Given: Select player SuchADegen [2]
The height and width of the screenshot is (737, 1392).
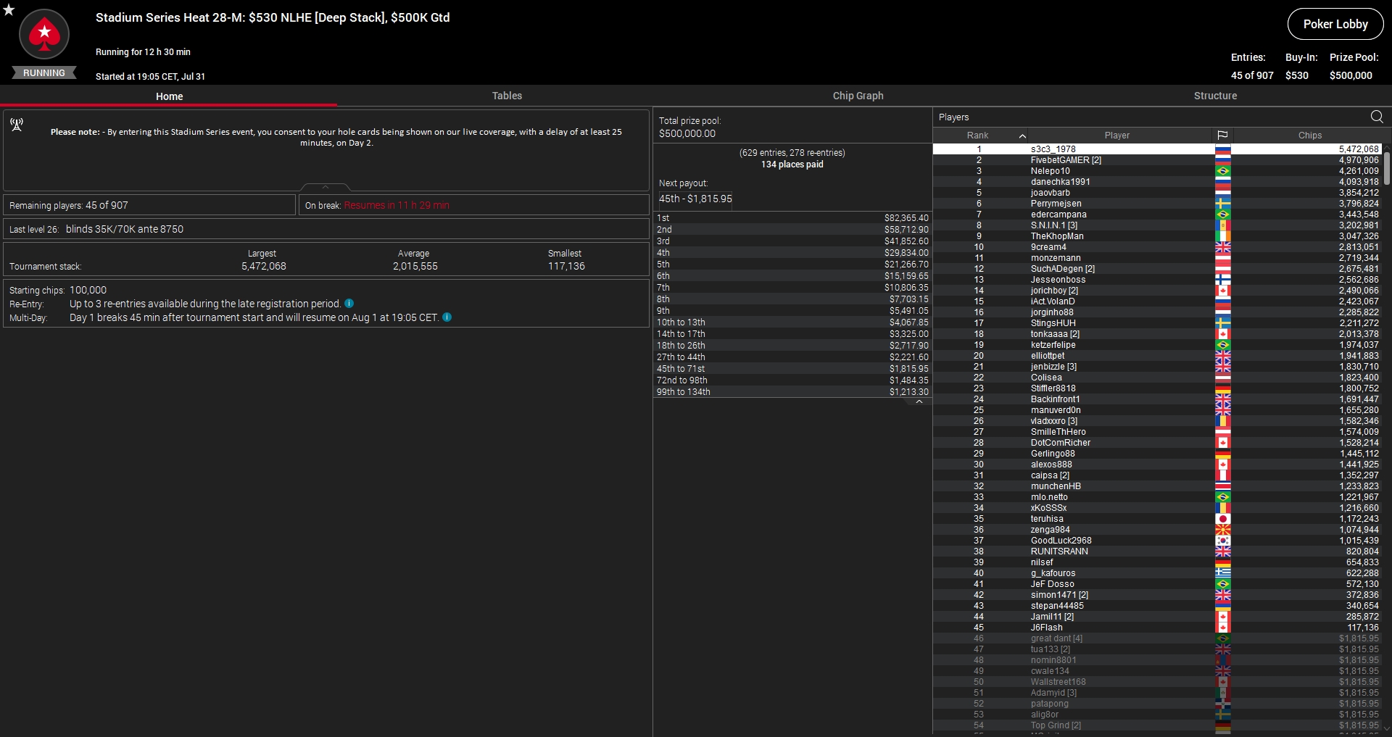Looking at the screenshot, I should [x=1158, y=269].
